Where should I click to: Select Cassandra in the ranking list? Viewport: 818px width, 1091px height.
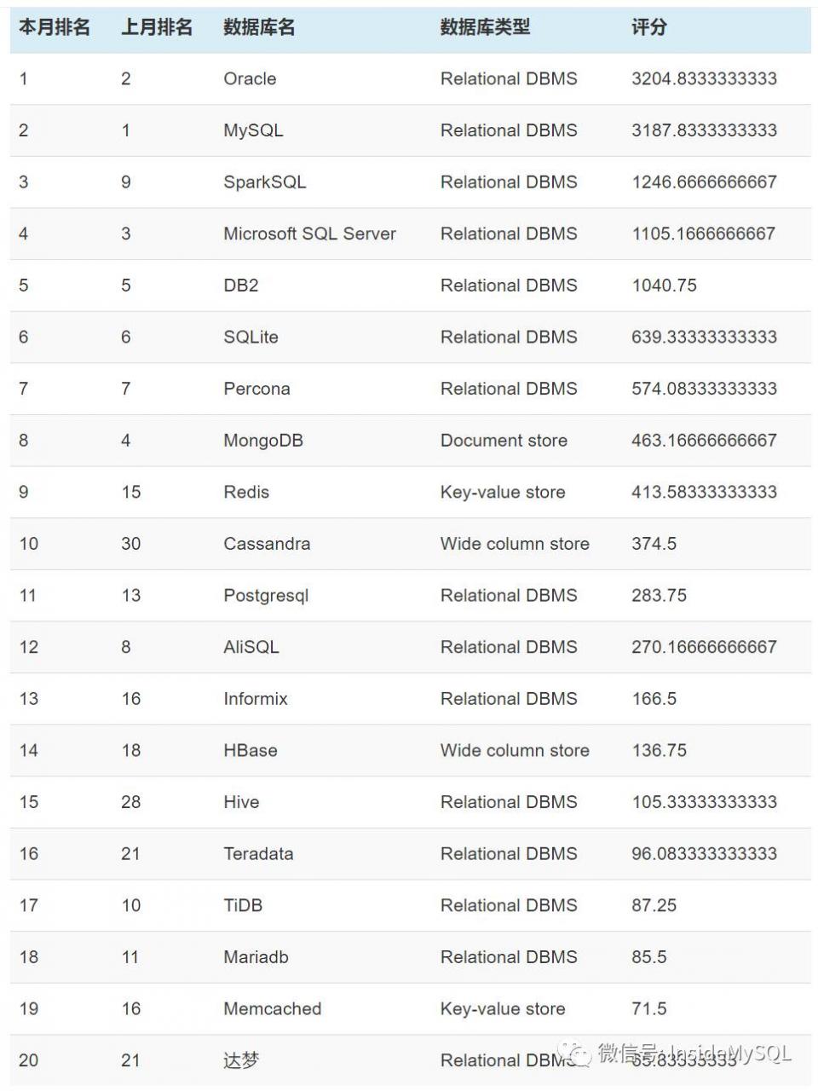[x=267, y=544]
